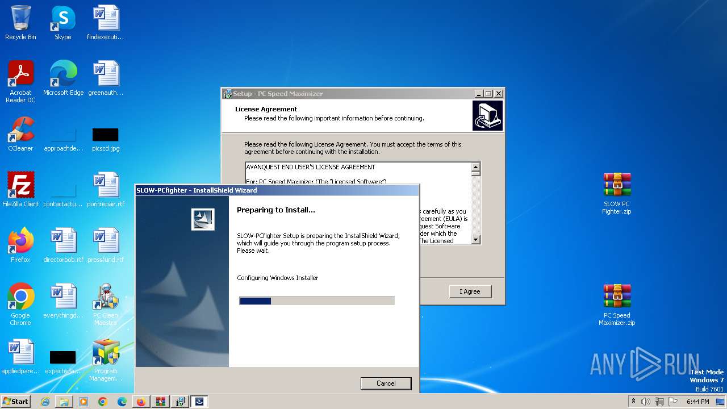This screenshot has height=409, width=727.
Task: Minimize the PC Speed Maximizer setup window
Action: [x=479, y=94]
